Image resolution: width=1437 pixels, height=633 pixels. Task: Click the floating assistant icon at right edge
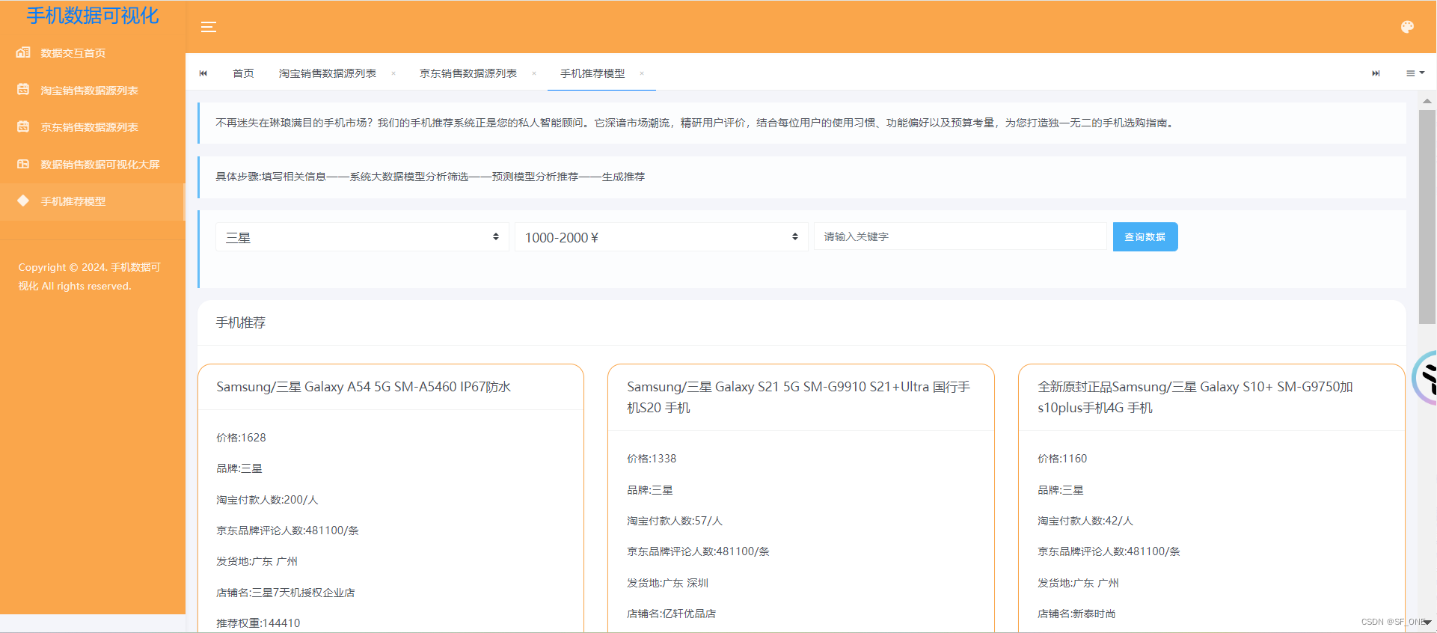point(1424,378)
